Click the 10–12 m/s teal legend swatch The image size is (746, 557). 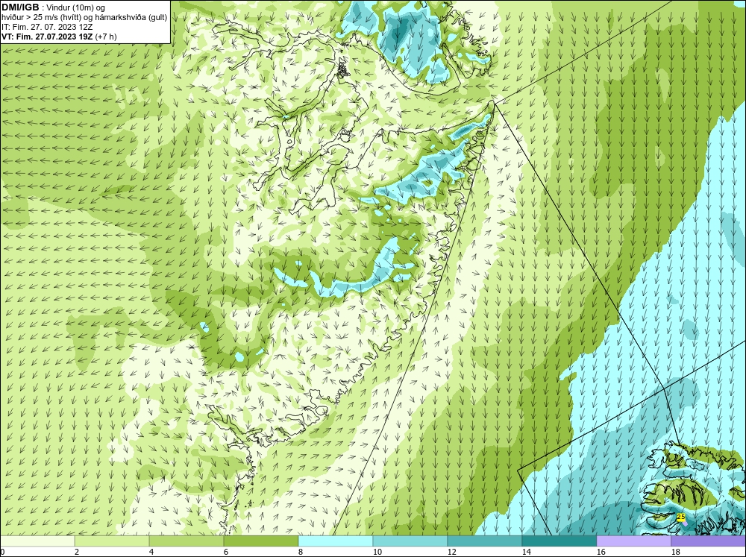pyautogui.click(x=410, y=541)
